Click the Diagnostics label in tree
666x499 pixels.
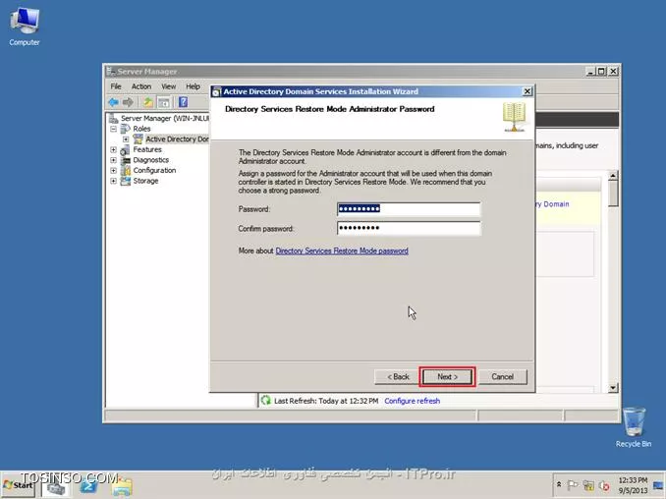click(151, 160)
